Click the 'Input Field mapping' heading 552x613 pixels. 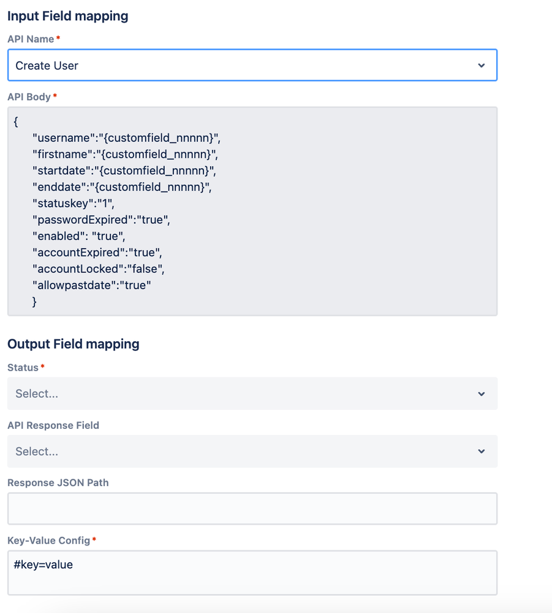pyautogui.click(x=68, y=16)
